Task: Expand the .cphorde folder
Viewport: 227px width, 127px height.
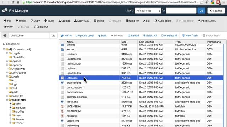Action: click(x=7, y=65)
